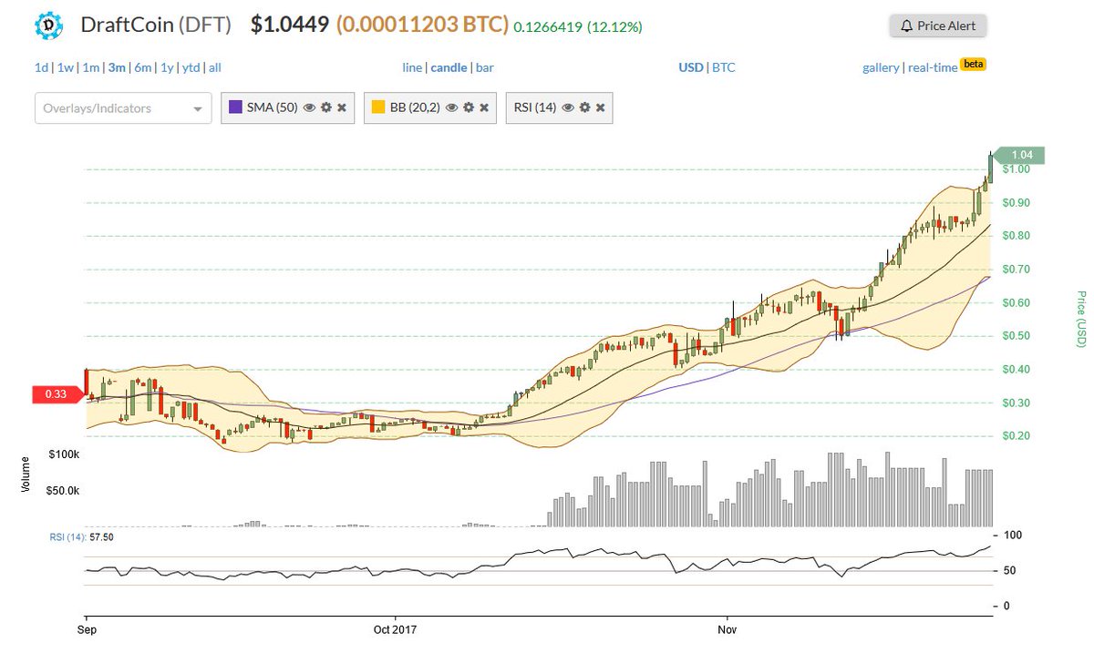Open the Overlays/Indicators dropdown
This screenshot has width=1094, height=653.
coord(123,108)
